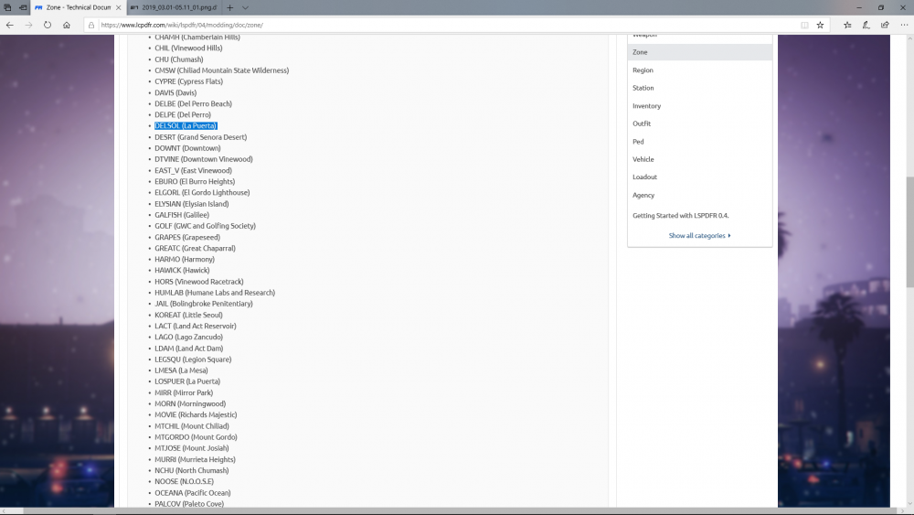Open the Region documentation link
The width and height of the screenshot is (914, 515).
coord(643,70)
